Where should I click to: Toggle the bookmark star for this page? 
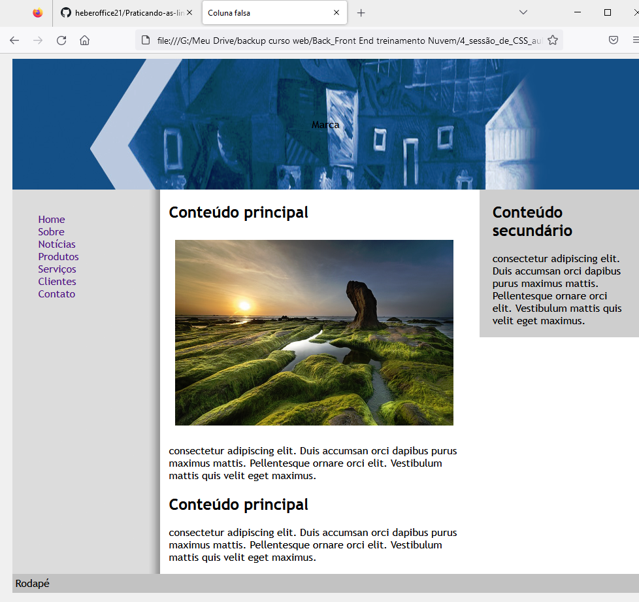click(552, 40)
